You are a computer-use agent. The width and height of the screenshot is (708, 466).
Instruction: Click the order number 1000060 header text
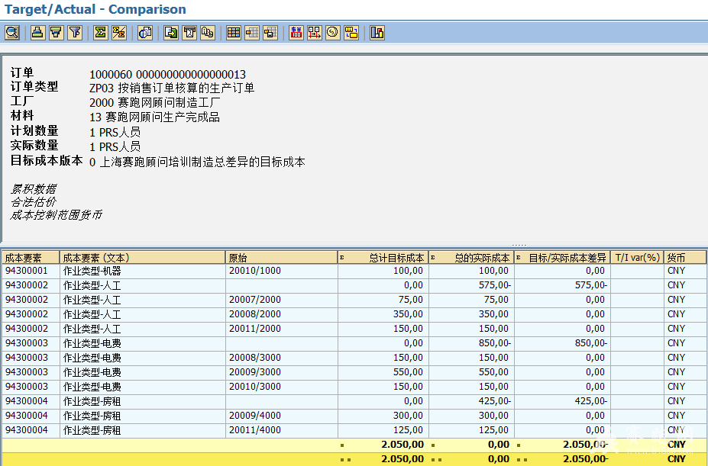[167, 74]
